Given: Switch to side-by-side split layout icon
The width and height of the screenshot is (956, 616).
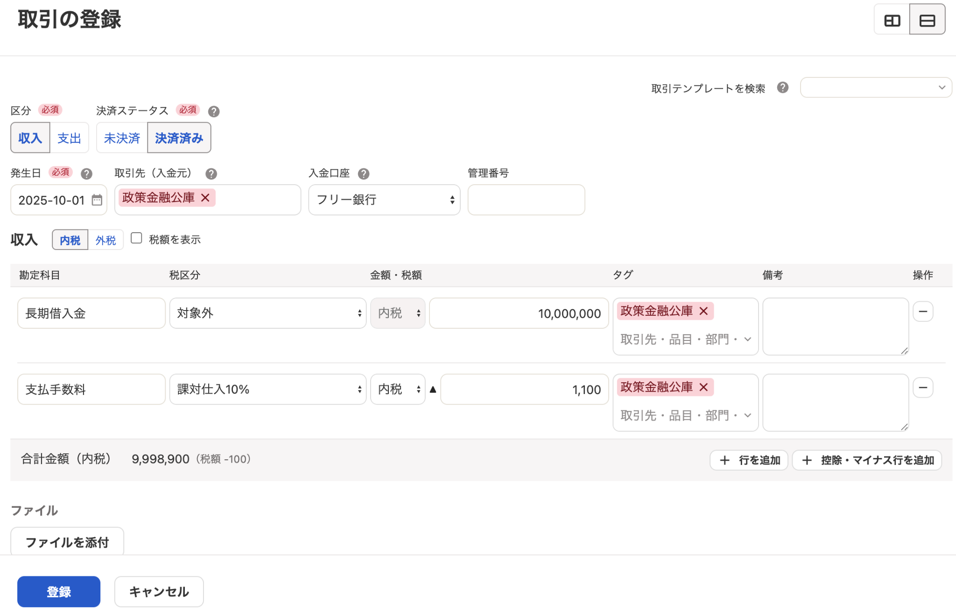Looking at the screenshot, I should (x=892, y=20).
